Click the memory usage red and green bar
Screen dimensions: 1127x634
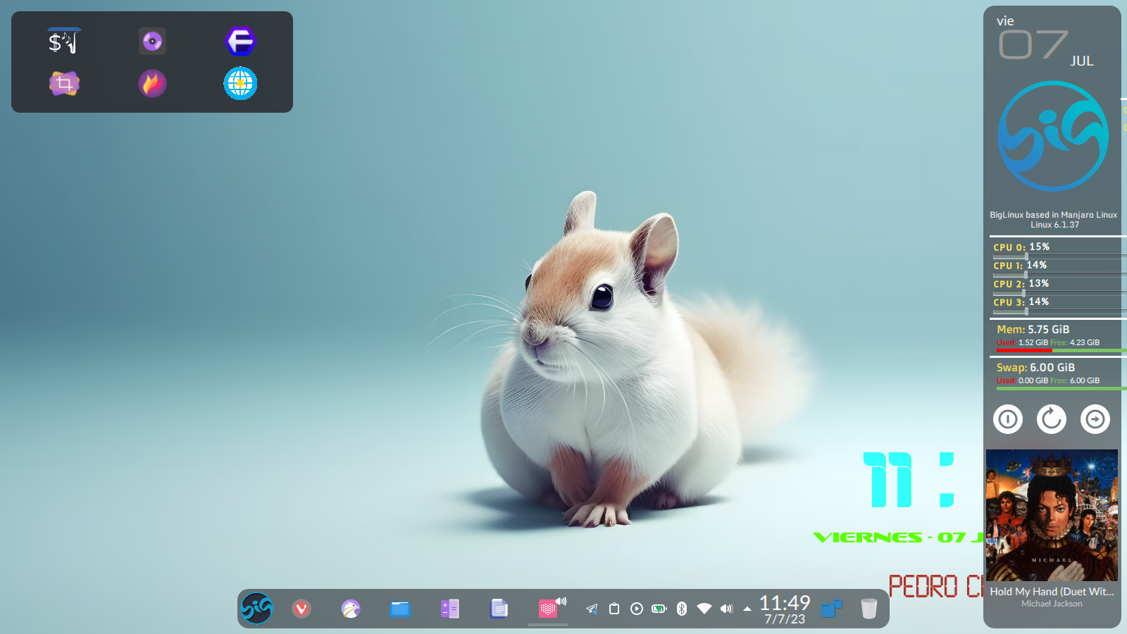pos(1061,350)
